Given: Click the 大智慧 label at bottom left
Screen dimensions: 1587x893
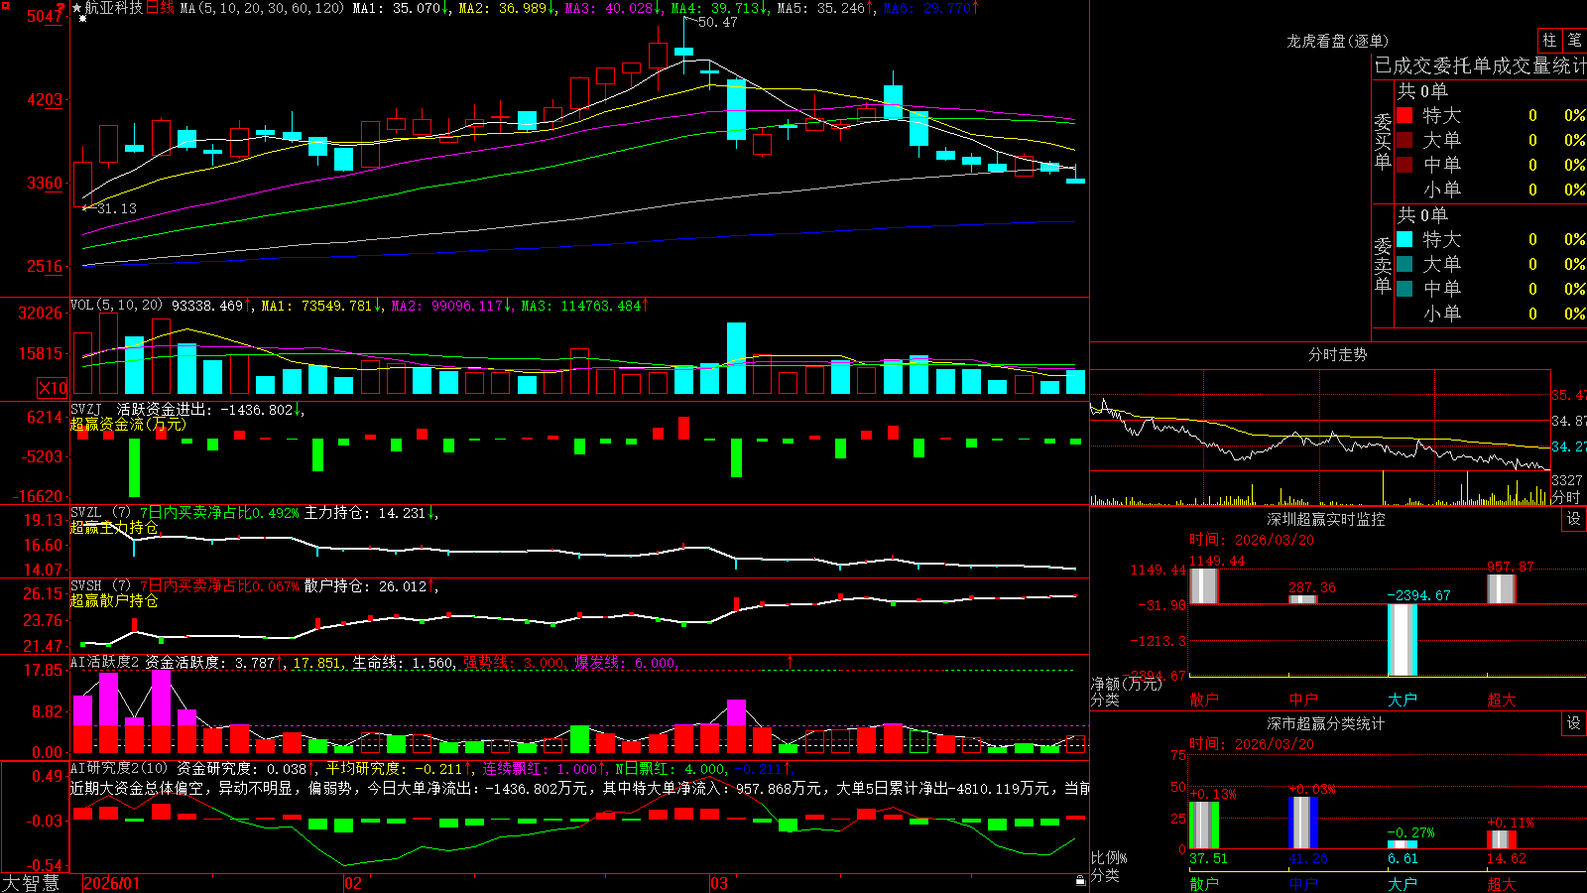Looking at the screenshot, I should coord(31,883).
